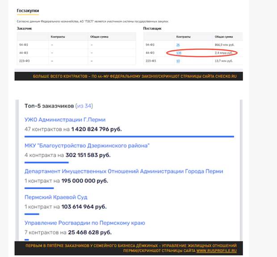Click the caption about семейного бизнеса Дёмкиных

pos(131,248)
